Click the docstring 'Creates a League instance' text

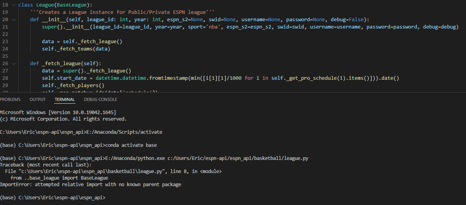click(122, 12)
